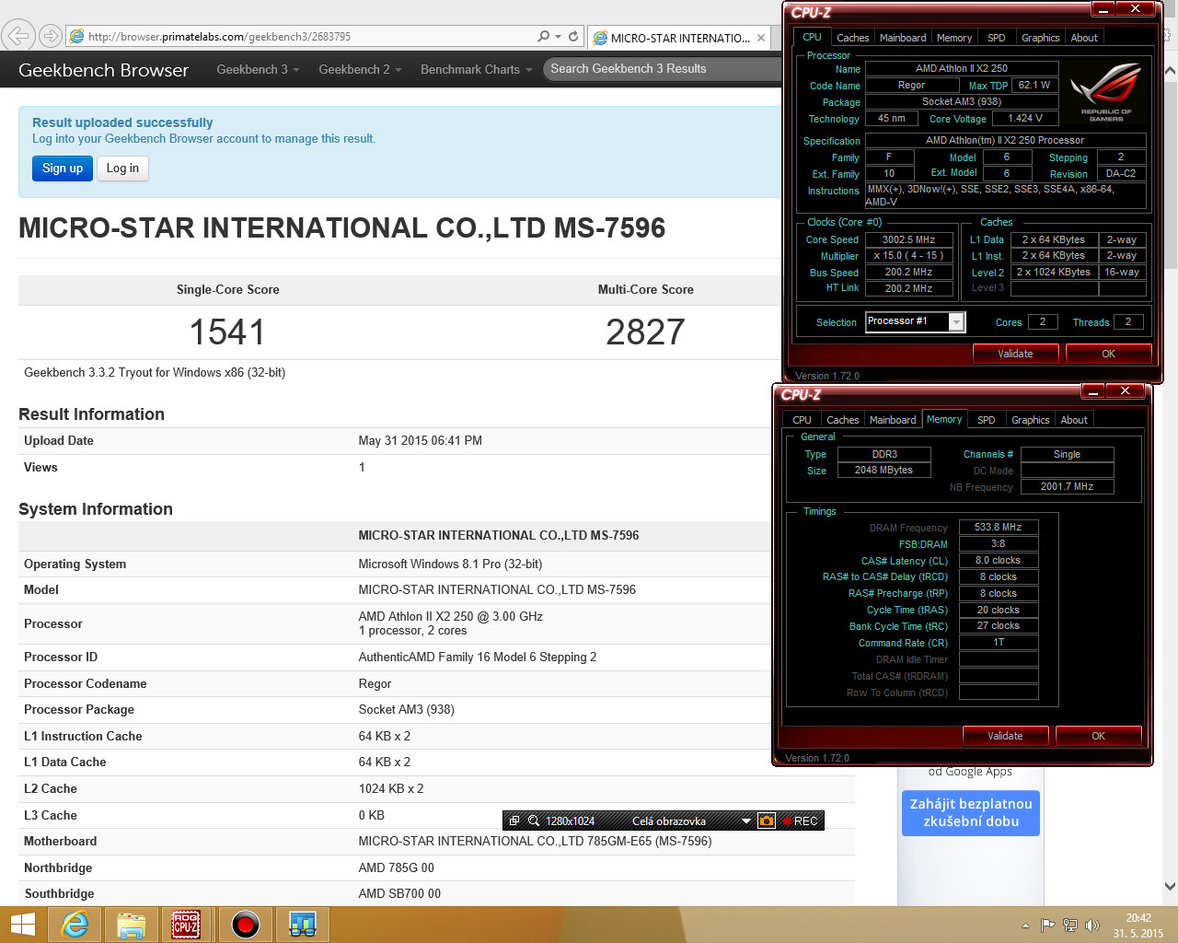Start recording with the REC button
This screenshot has height=943, width=1178.
801,821
